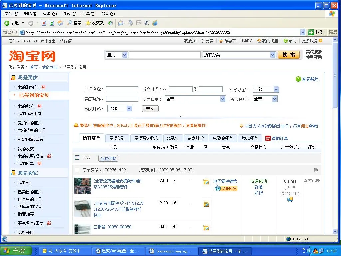Open the History icon in toolbar

point(111,23)
